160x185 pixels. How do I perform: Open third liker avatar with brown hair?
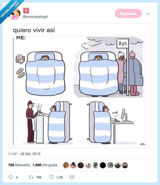coord(81,165)
